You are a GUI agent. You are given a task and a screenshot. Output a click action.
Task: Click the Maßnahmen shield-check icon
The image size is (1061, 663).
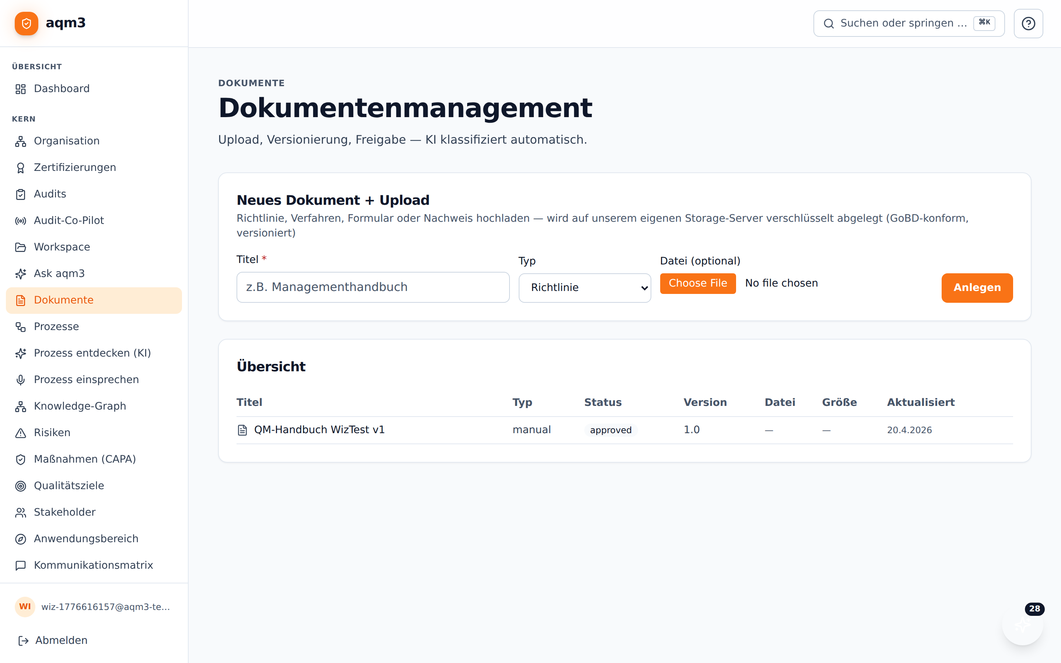pyautogui.click(x=21, y=460)
